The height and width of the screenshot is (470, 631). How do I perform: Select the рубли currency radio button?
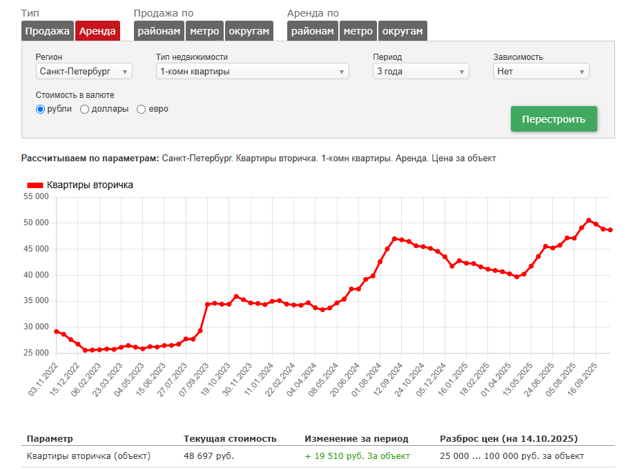(x=41, y=109)
